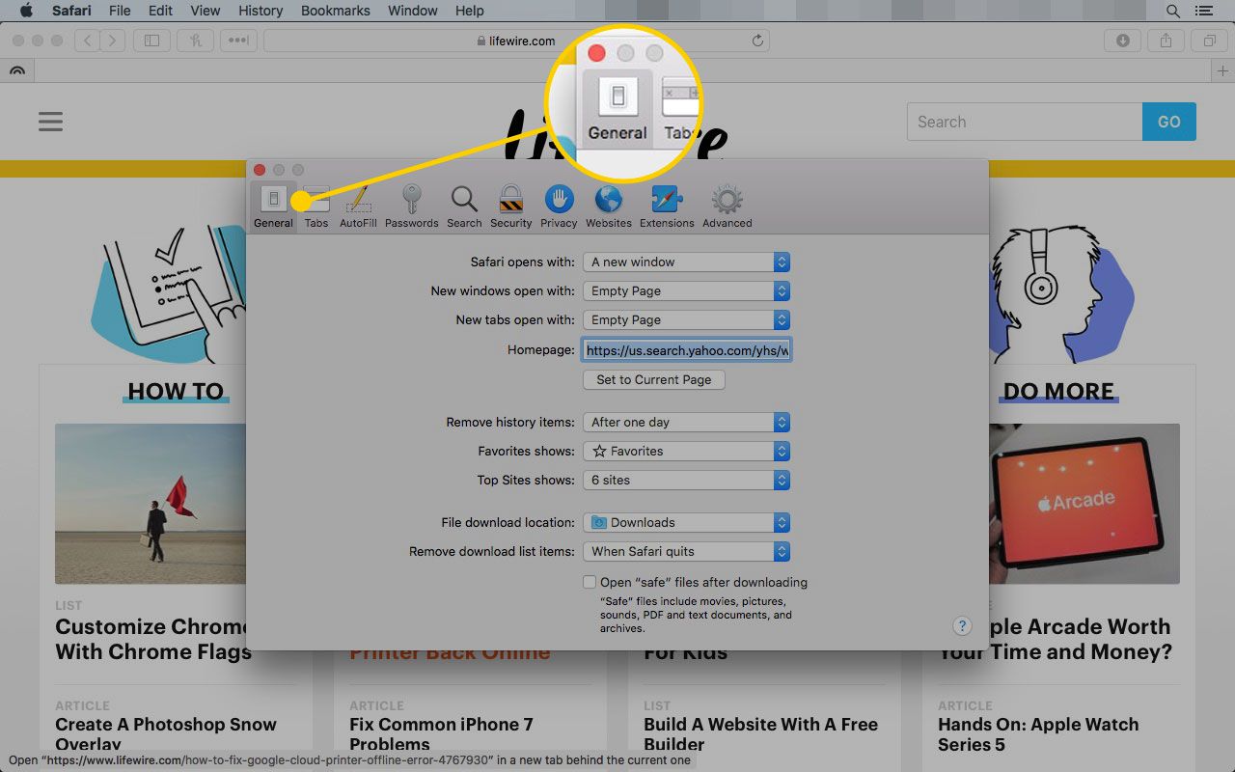Open Build A Website With A Free Builder
This screenshot has height=772, width=1235.
pyautogui.click(x=760, y=733)
